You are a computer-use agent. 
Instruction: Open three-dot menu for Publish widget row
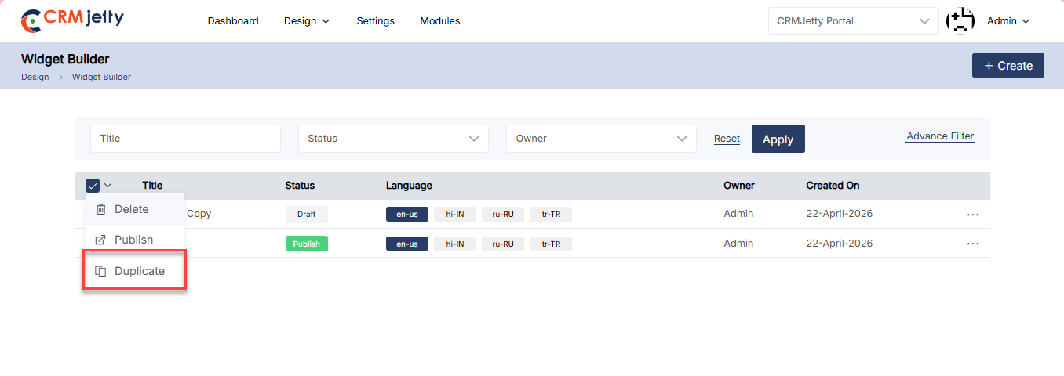[x=973, y=244]
